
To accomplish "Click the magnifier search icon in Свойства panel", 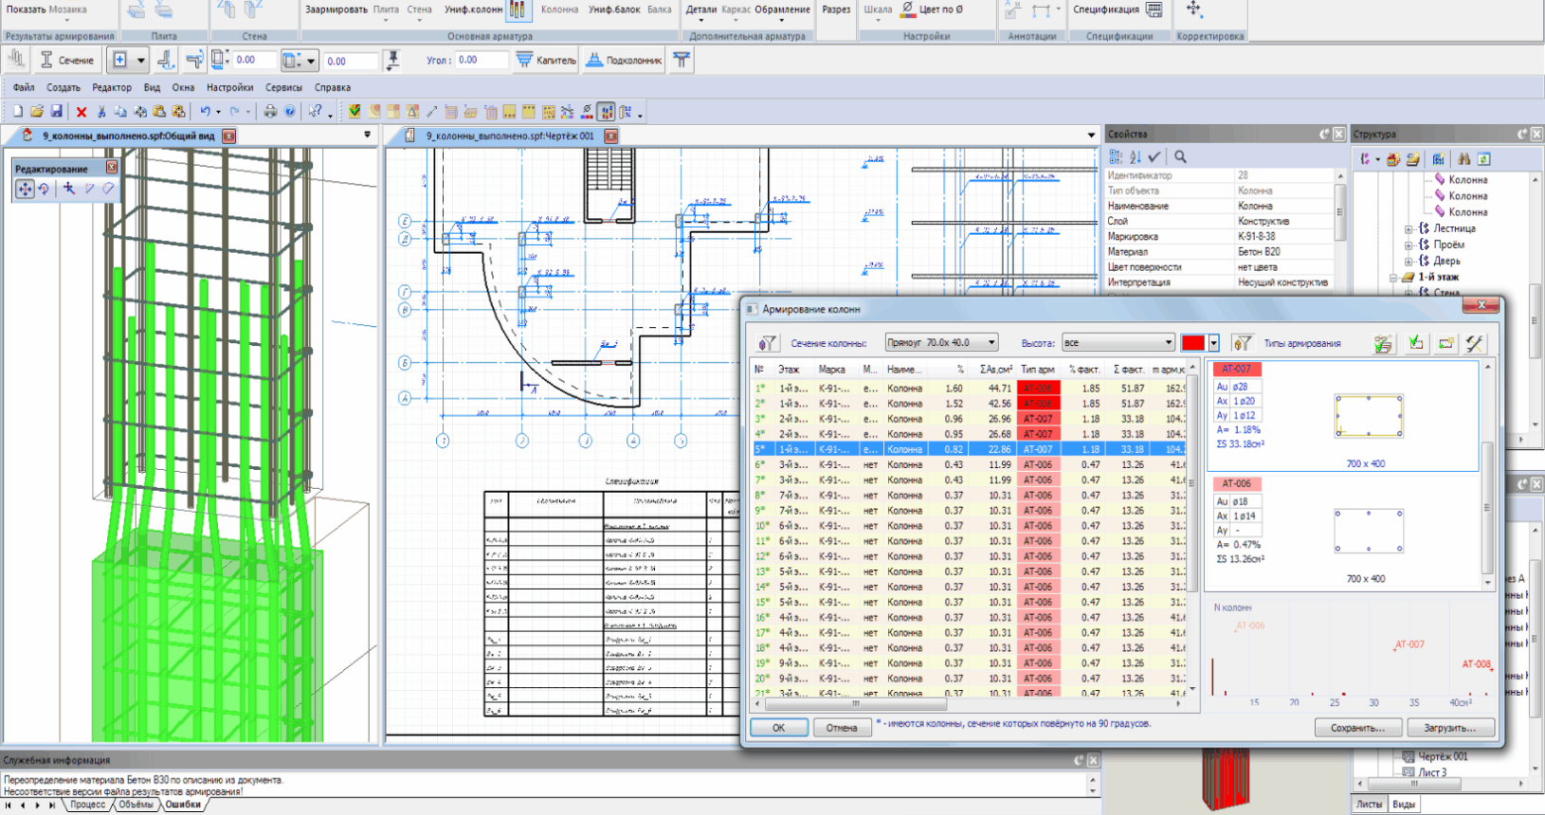I will 1180,157.
